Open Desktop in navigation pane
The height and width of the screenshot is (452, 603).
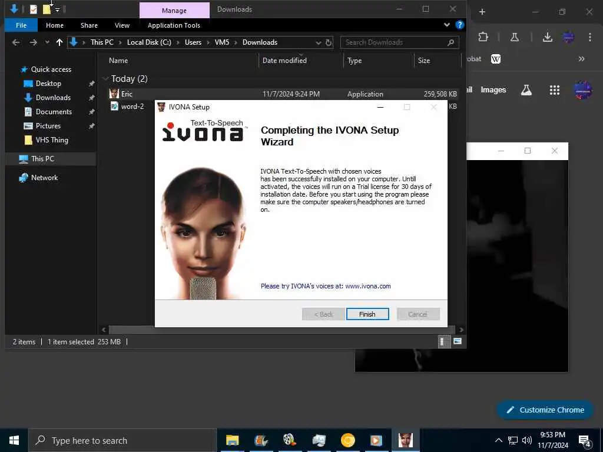click(48, 84)
